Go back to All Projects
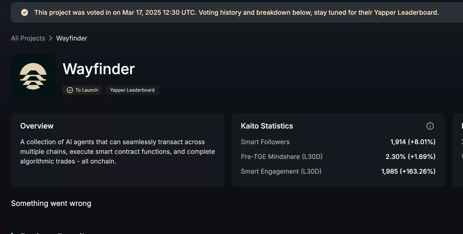 point(28,38)
